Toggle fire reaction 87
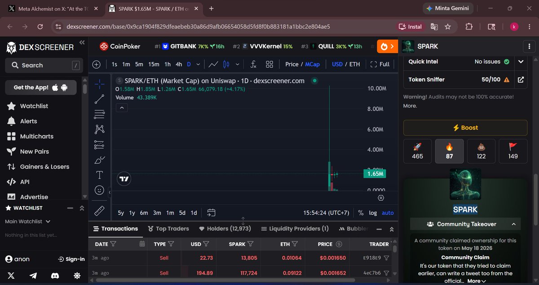 (x=449, y=151)
